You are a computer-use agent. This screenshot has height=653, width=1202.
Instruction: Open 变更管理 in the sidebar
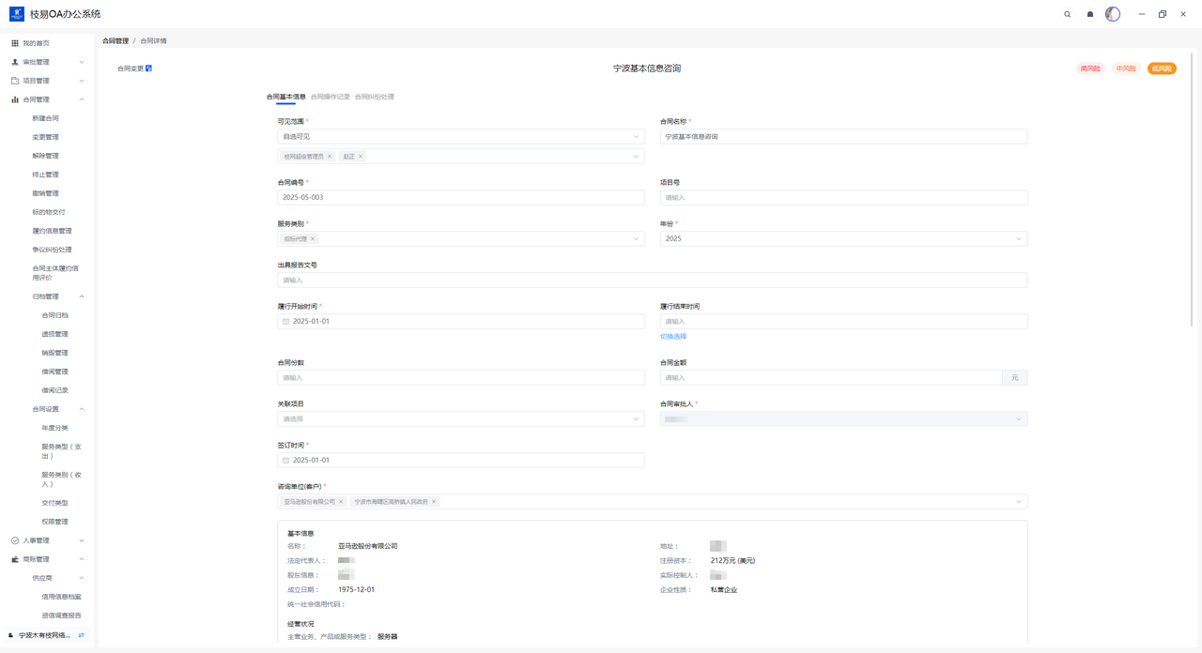45,137
